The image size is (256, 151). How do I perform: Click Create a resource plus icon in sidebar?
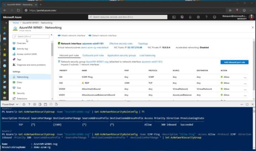click(4, 28)
